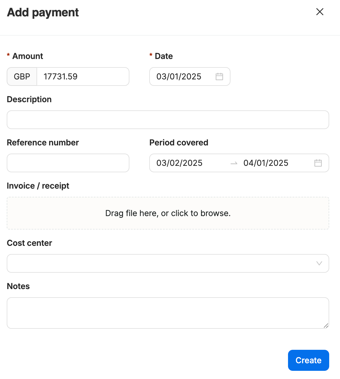Edit the period start date 03/02/2025

tap(179, 163)
